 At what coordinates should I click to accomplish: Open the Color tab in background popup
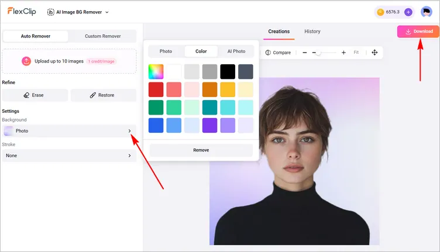point(201,51)
